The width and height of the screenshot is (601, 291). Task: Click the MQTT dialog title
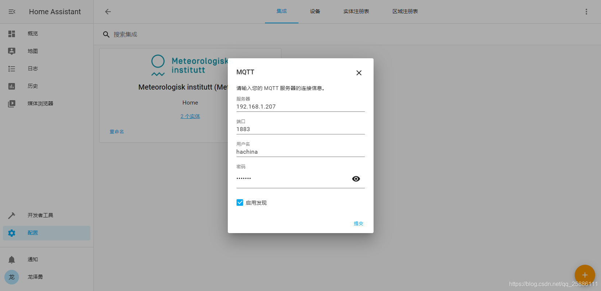pos(245,72)
